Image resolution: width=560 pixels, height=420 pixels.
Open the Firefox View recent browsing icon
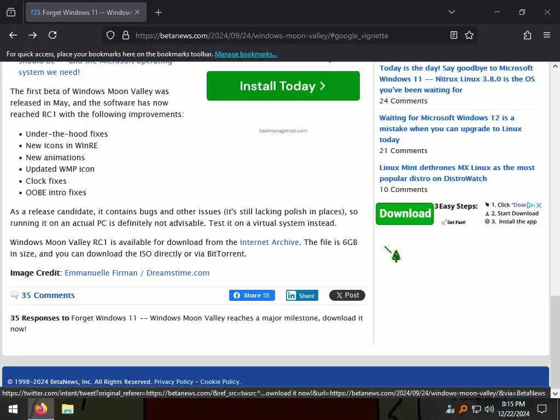(11, 12)
